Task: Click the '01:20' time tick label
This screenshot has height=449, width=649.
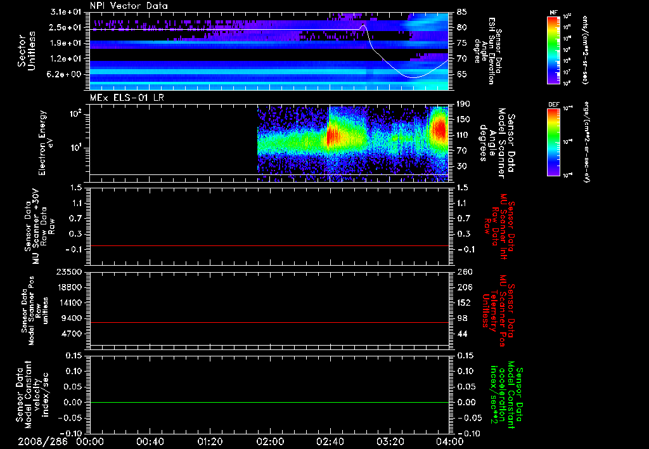Action: pos(210,441)
